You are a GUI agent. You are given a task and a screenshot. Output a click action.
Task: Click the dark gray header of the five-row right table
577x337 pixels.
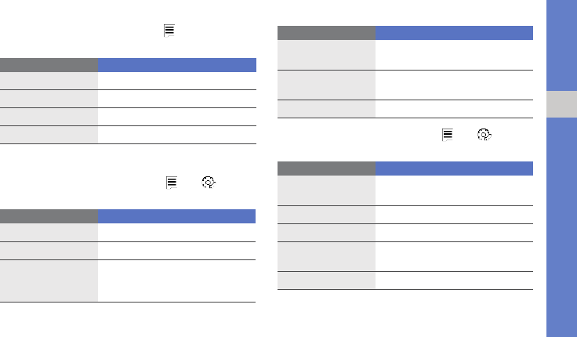(x=326, y=168)
